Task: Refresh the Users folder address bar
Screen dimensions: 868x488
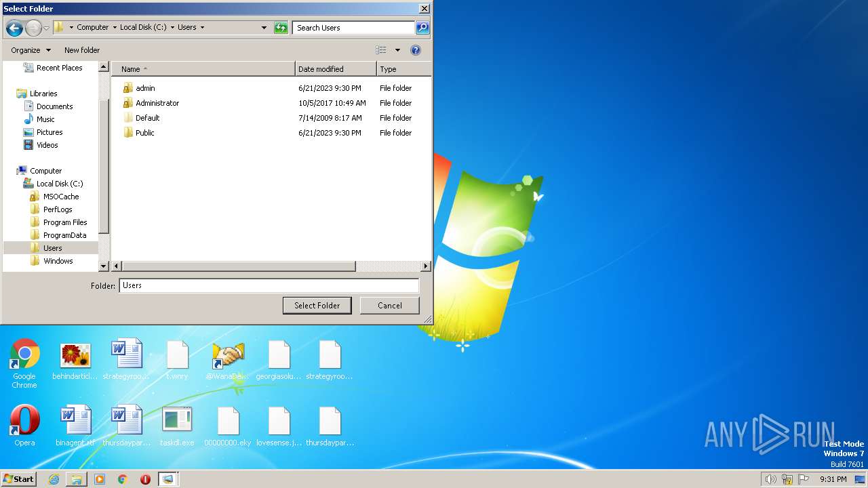Action: pyautogui.click(x=281, y=28)
